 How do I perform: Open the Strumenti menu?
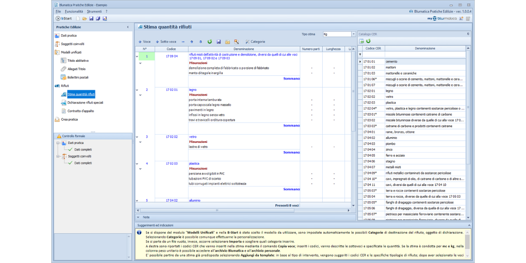[94, 11]
